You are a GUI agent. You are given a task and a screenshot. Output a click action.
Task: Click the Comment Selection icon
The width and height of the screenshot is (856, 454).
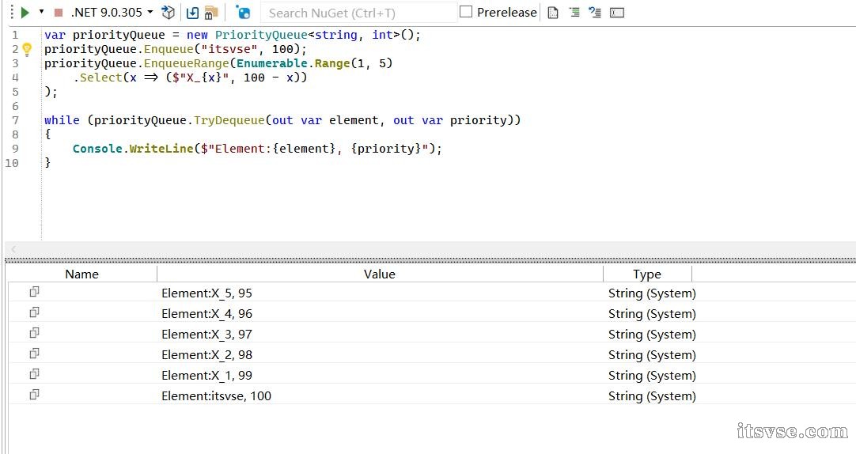pyautogui.click(x=574, y=13)
